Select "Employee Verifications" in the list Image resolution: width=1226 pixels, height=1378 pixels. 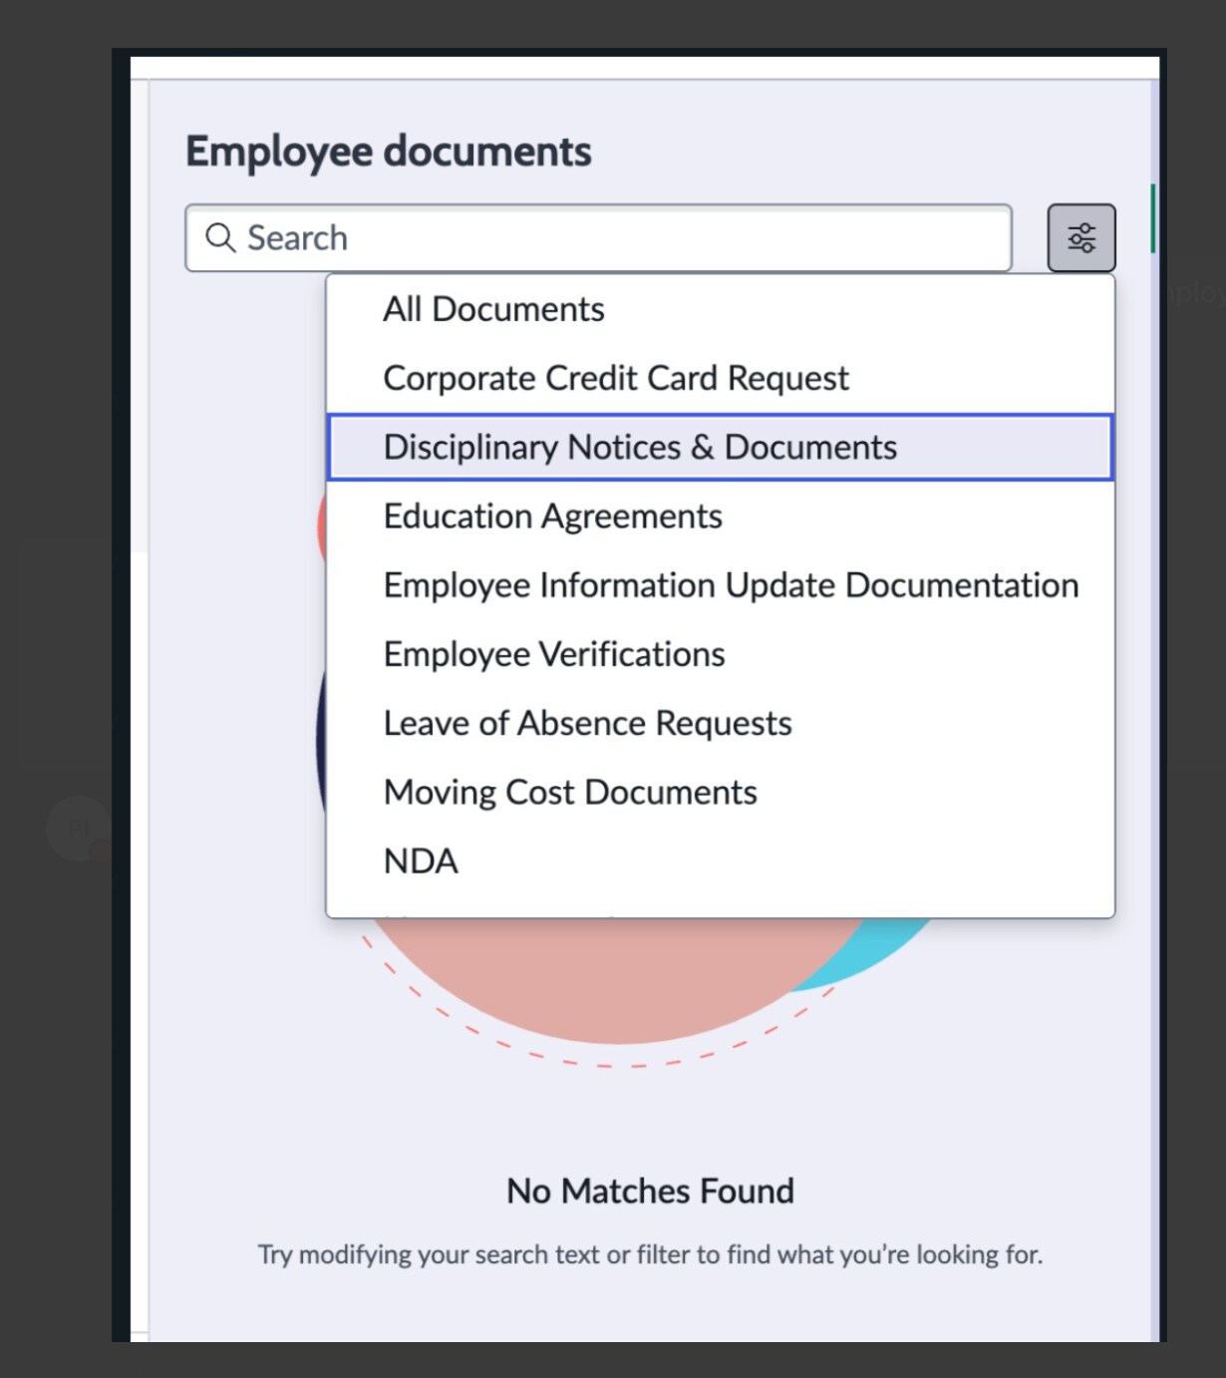point(554,654)
